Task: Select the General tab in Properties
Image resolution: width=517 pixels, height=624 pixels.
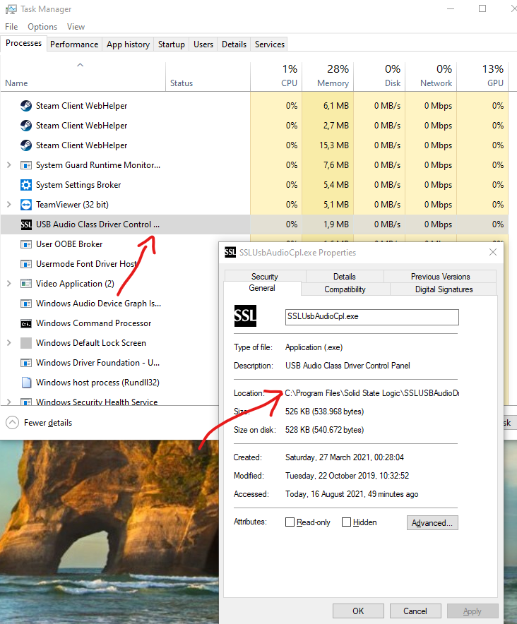Action: 262,288
